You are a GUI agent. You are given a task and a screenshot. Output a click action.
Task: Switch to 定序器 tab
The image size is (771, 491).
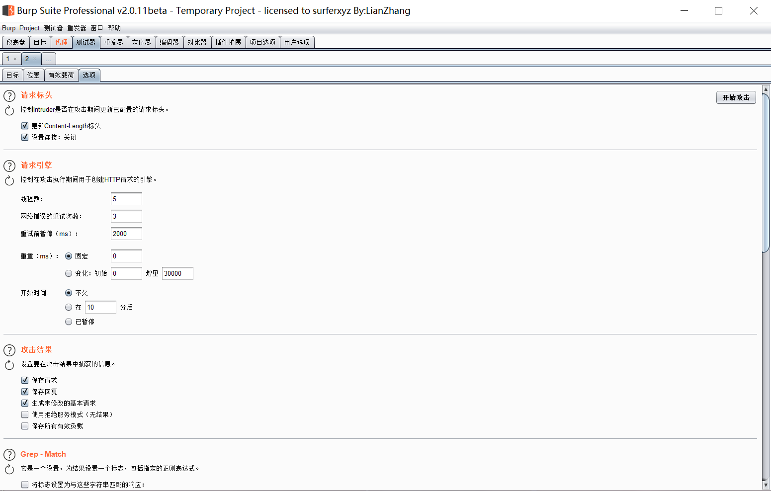click(x=142, y=42)
